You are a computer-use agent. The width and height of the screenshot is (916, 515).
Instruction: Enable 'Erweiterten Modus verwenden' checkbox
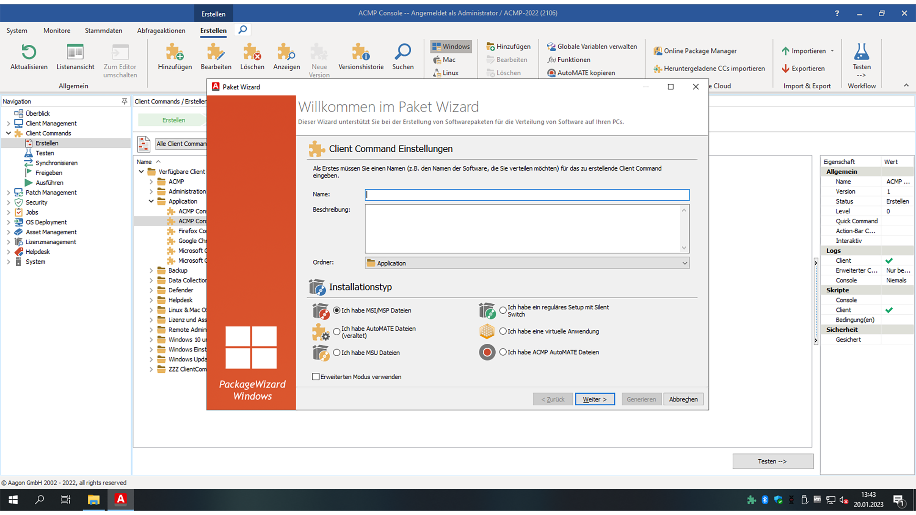click(316, 377)
